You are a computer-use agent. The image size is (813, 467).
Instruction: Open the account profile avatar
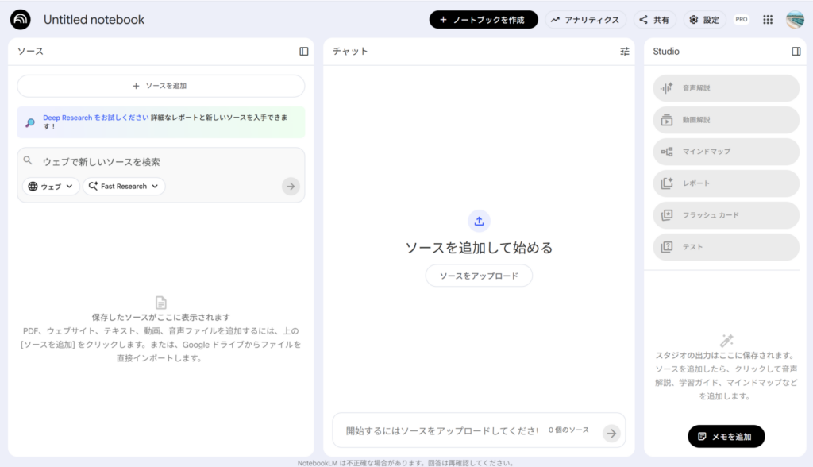[x=795, y=20]
